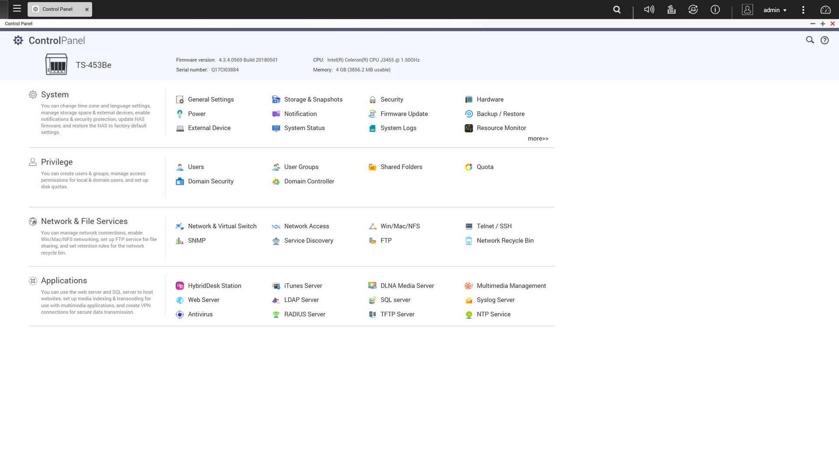The image size is (839, 469).
Task: Click the top bar search icon
Action: pyautogui.click(x=617, y=10)
